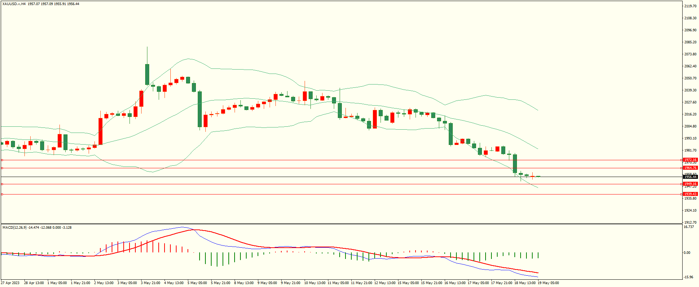Screen dimensions: 699x287
Task: Click the 11 May 21:00 time label
Action: click(x=362, y=283)
